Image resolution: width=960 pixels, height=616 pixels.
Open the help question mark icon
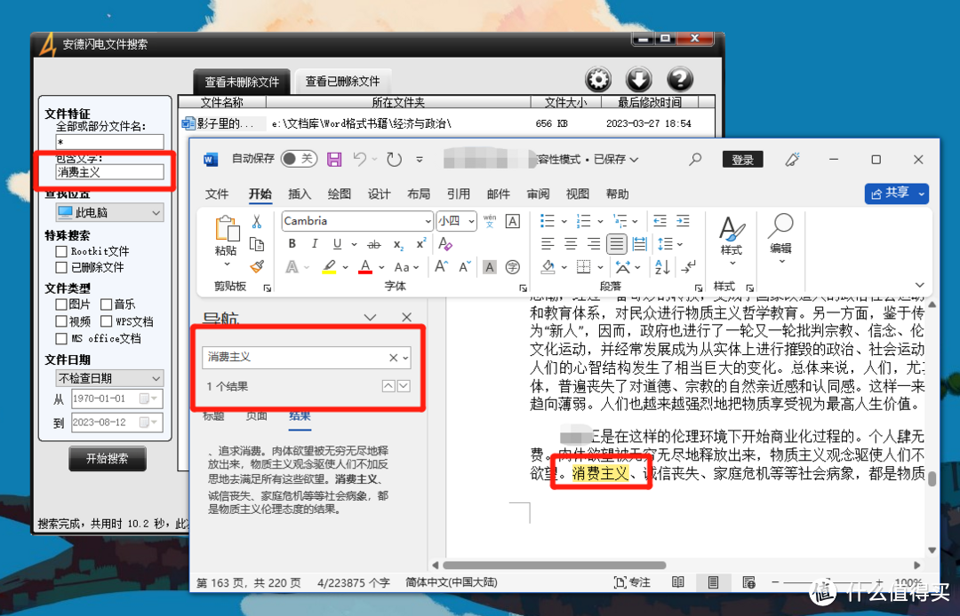pos(680,80)
